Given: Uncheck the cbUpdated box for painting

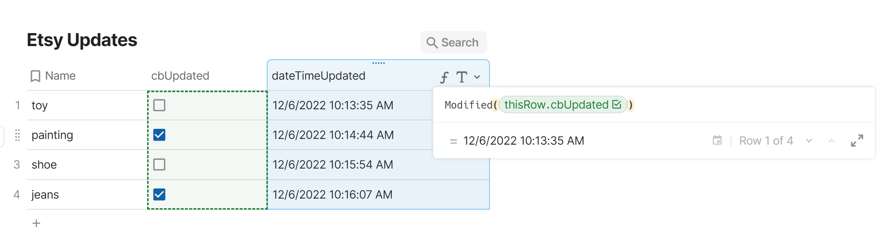Looking at the screenshot, I should point(159,135).
